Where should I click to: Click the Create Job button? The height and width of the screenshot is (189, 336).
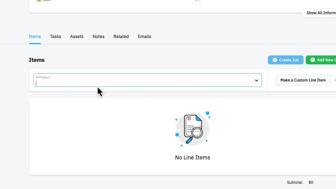(285, 60)
